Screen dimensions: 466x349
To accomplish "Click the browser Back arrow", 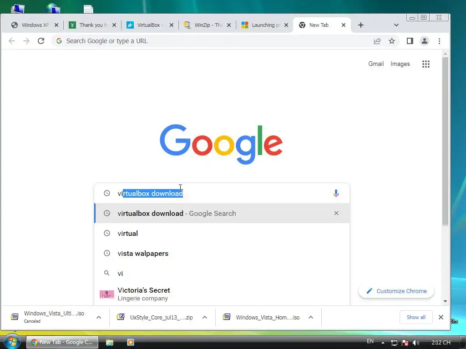I will point(11,41).
